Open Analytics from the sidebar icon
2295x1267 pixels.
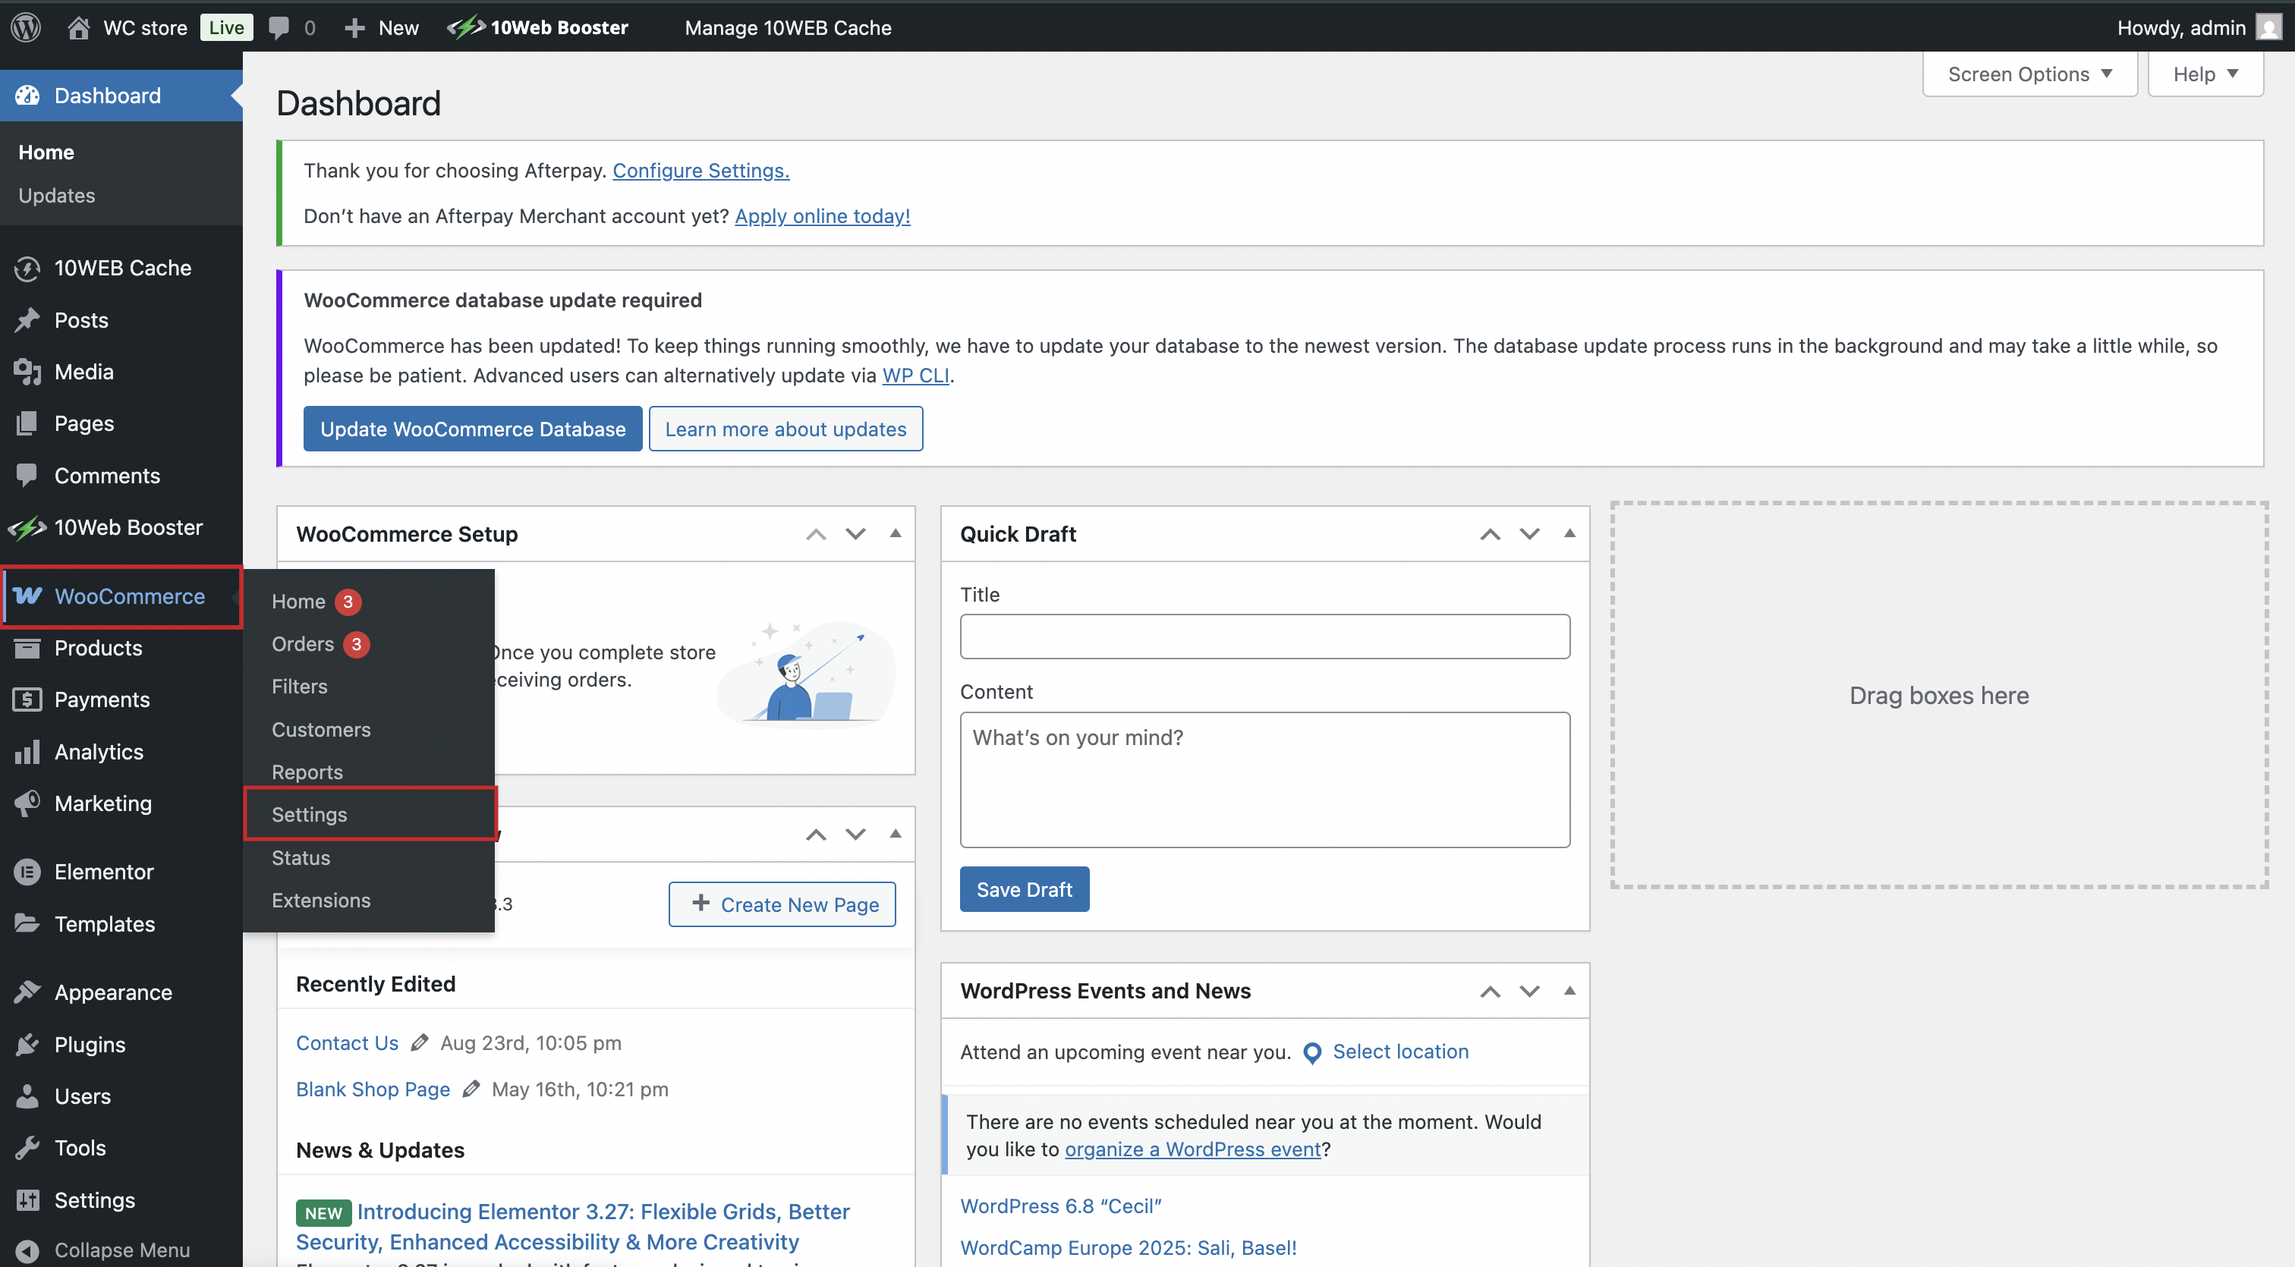(27, 751)
